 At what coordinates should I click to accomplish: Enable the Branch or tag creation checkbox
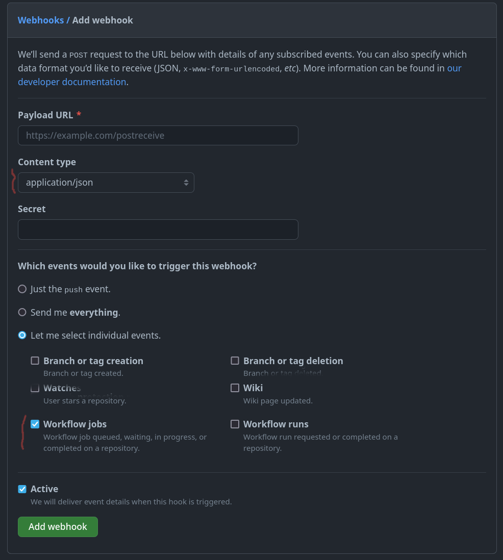pyautogui.click(x=35, y=361)
